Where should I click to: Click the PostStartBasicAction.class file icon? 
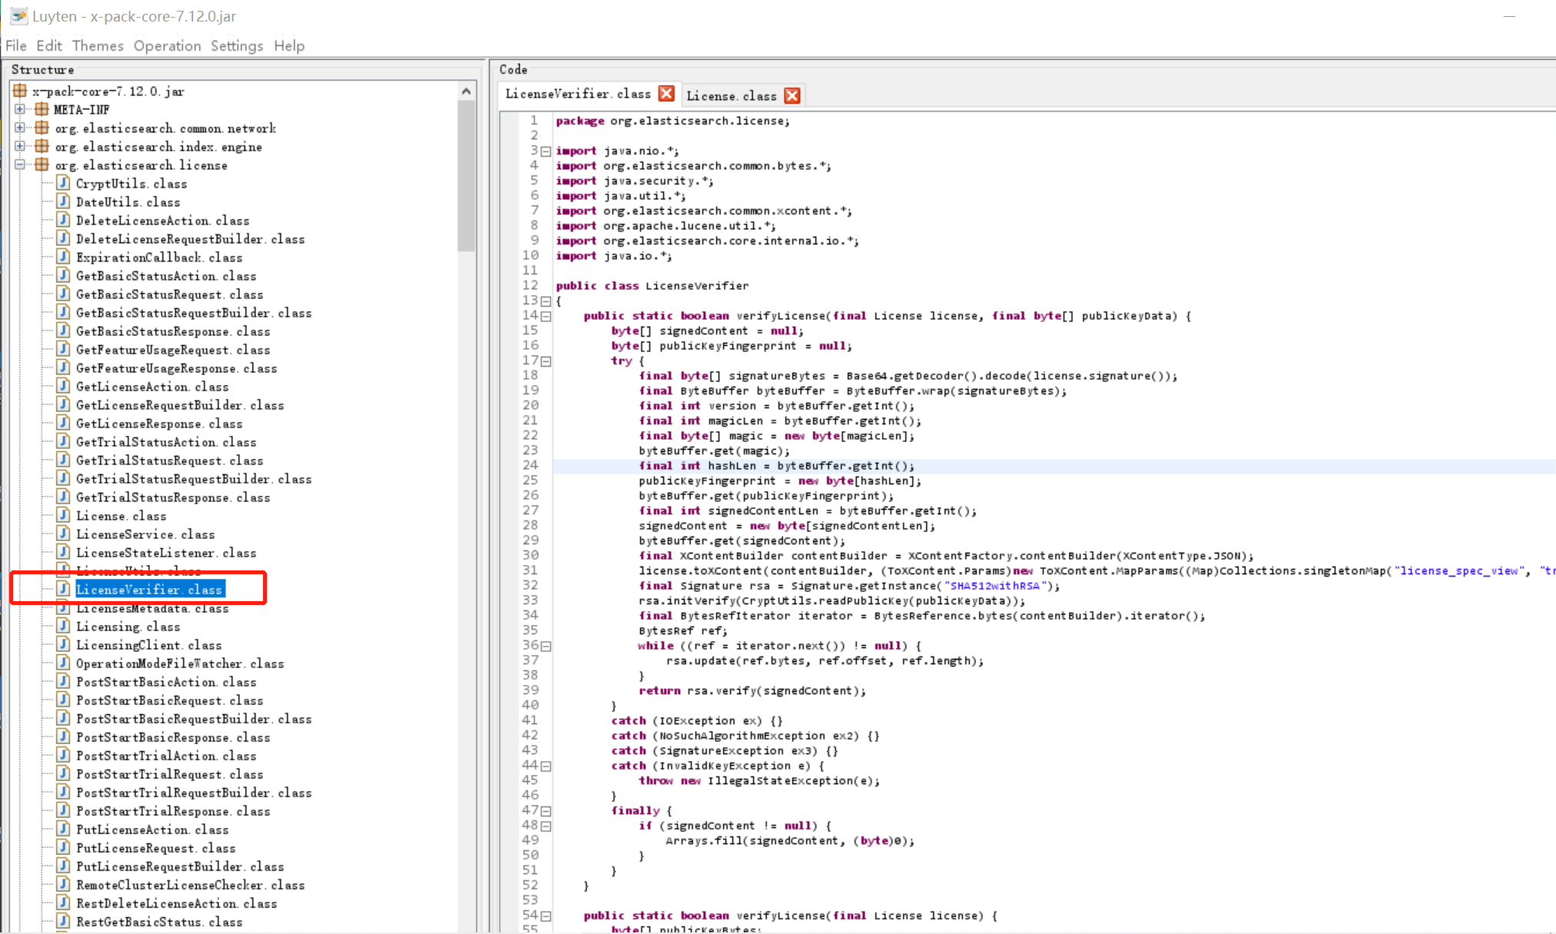[64, 681]
